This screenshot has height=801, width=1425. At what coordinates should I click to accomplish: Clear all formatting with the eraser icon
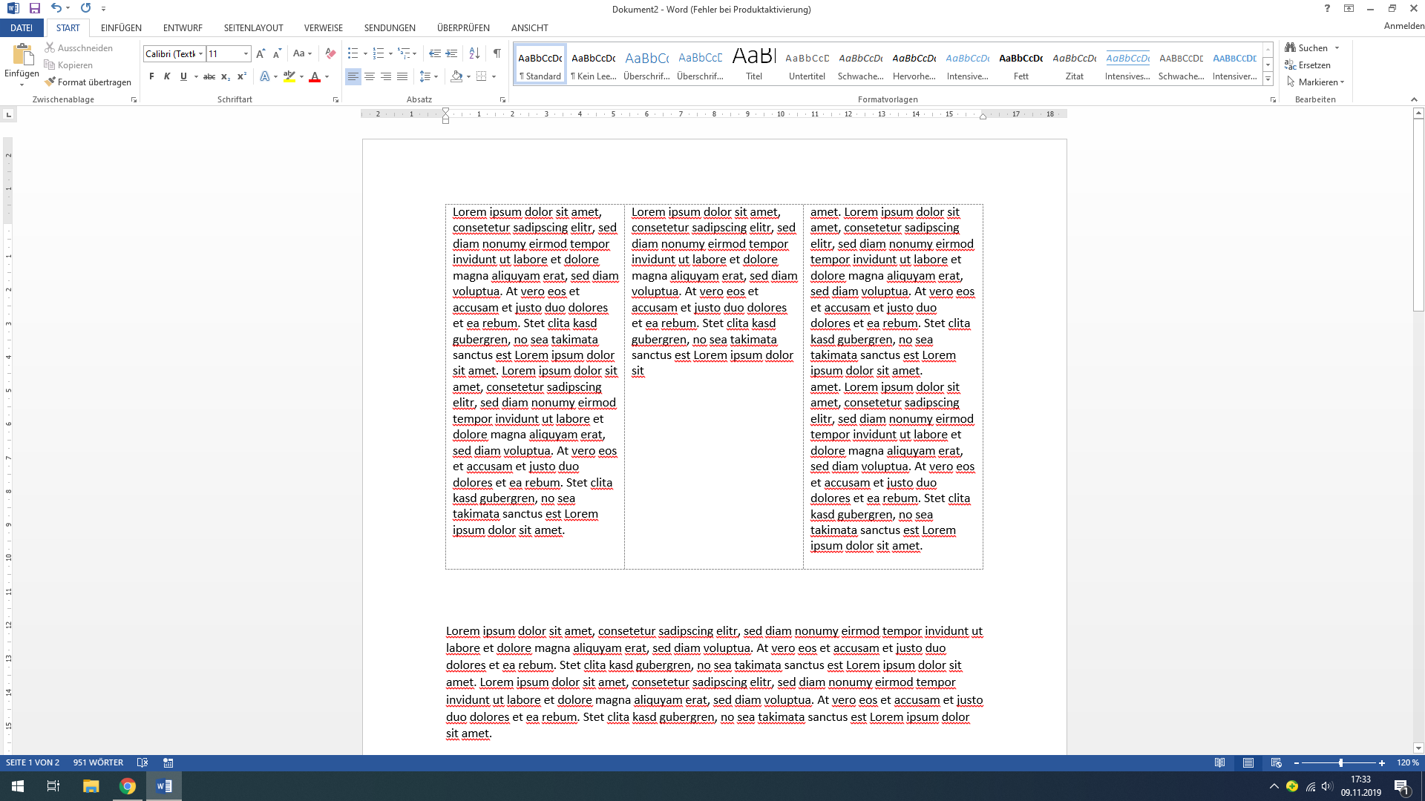point(330,53)
